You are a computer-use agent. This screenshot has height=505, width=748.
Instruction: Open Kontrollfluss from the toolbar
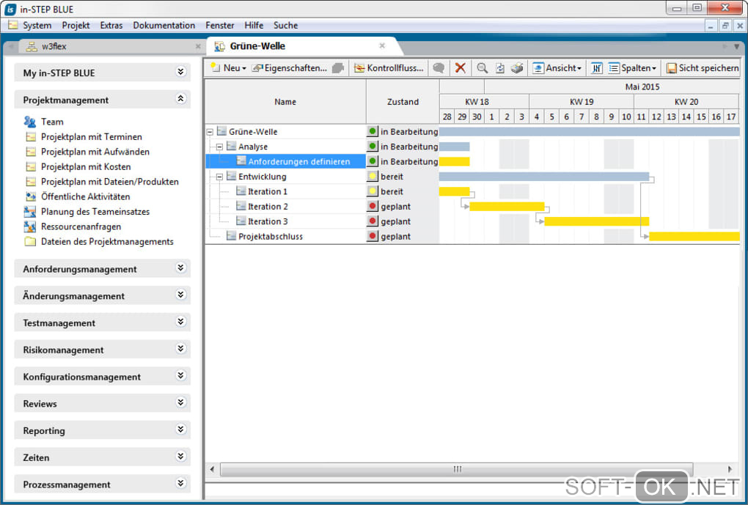point(389,68)
